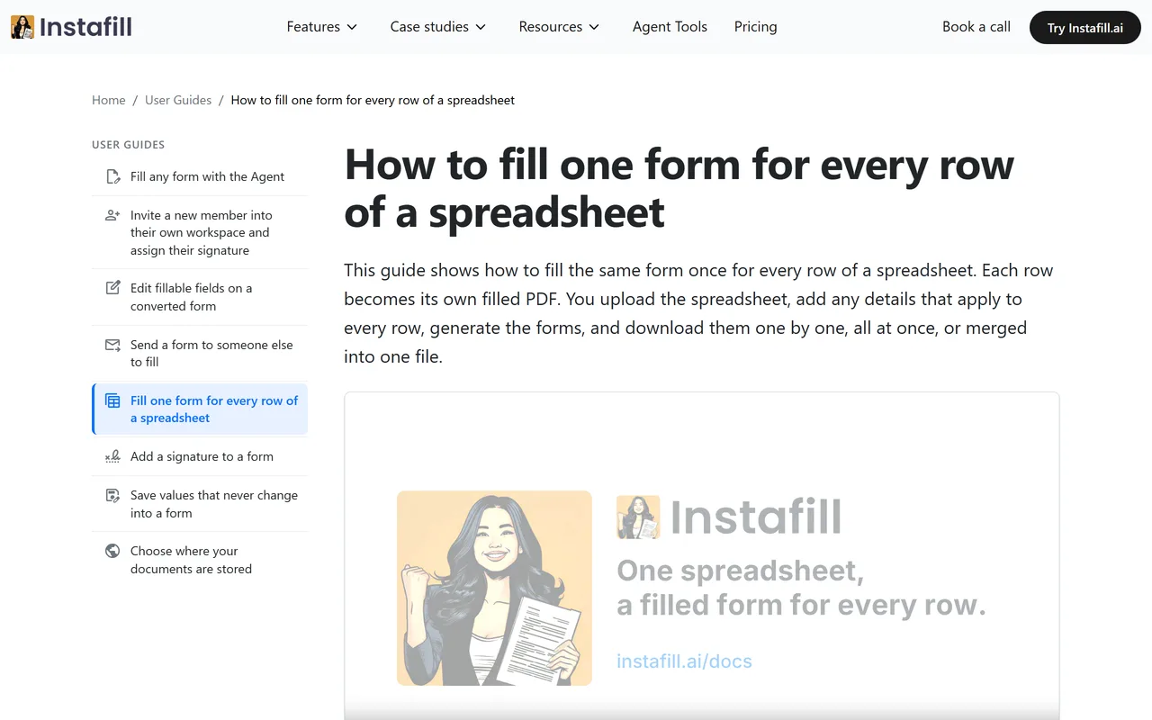
Task: Click the Try Instafill.ai button
Action: click(x=1085, y=28)
